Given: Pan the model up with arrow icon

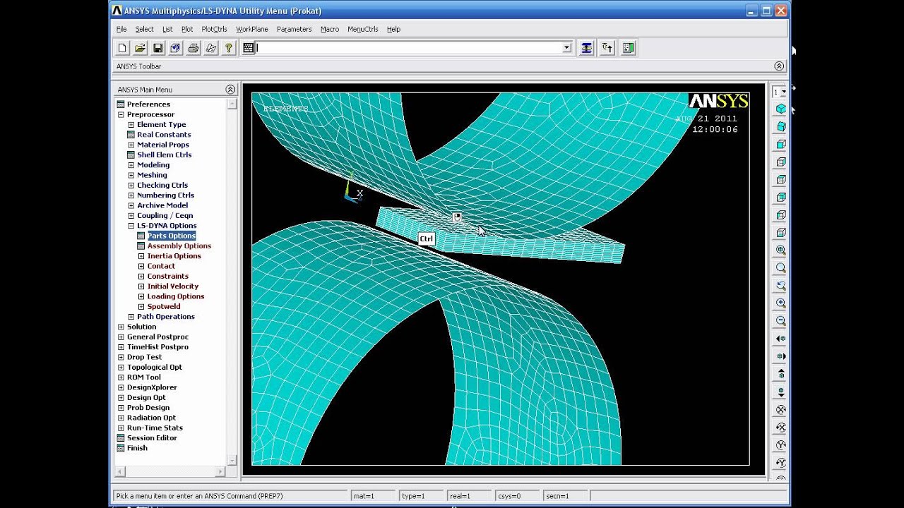Looking at the screenshot, I should [x=780, y=374].
